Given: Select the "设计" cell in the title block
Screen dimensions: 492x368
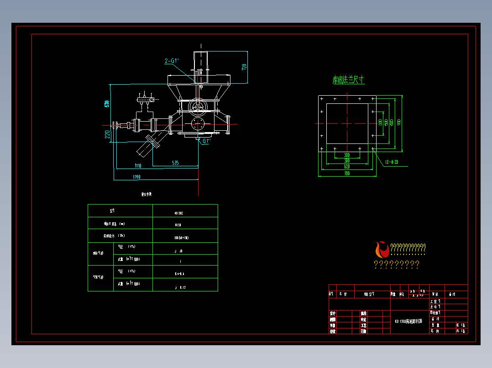Looking at the screenshot, I should click(x=333, y=313).
